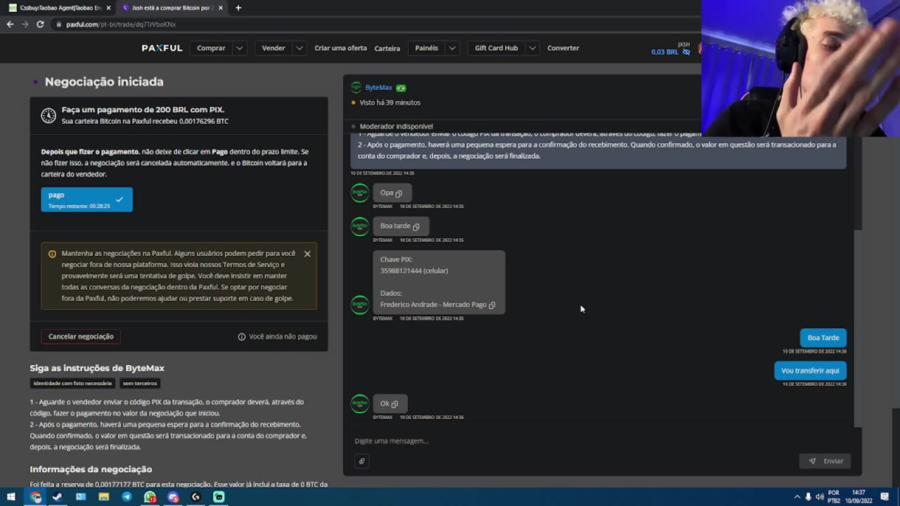Click the sent Boa Tarde message bubble
This screenshot has height=506, width=900.
click(823, 337)
